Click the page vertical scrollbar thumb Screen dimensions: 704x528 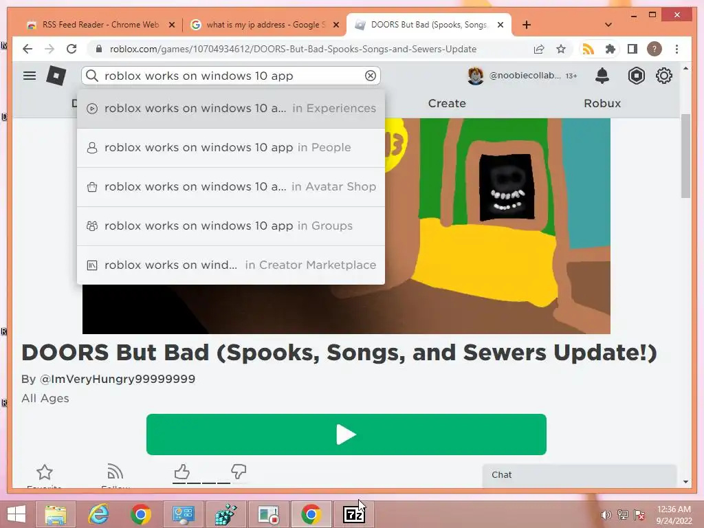pos(685,156)
